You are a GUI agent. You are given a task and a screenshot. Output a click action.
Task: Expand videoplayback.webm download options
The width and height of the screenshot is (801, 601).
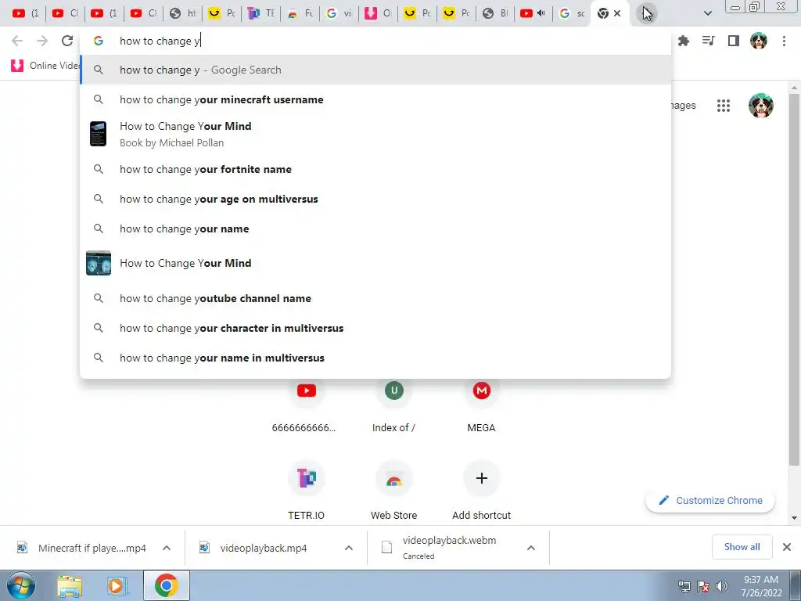pos(531,548)
